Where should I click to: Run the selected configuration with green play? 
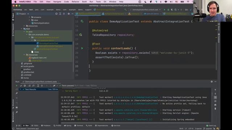(x=165, y=10)
